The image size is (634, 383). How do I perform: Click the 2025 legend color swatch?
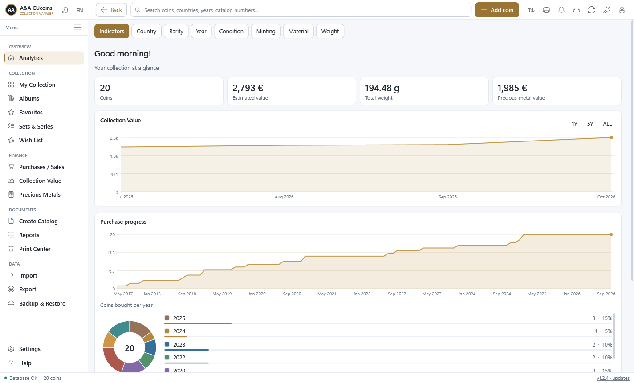point(167,318)
